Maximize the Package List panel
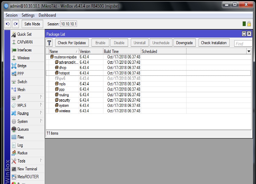 click(244, 34)
